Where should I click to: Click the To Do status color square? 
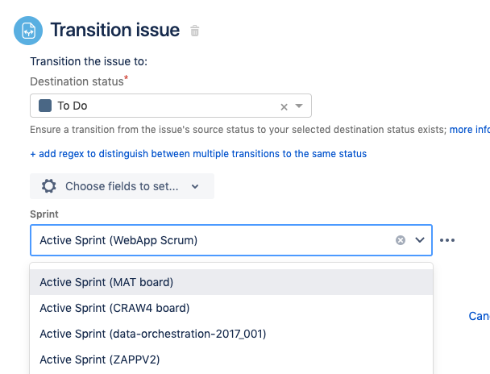tap(45, 106)
